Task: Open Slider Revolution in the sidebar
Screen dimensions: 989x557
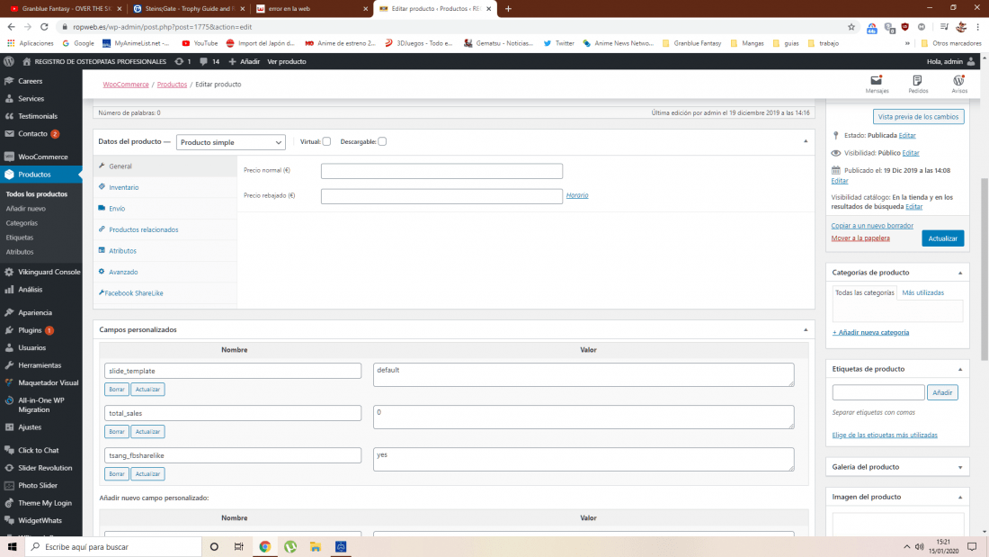Action: pos(41,468)
